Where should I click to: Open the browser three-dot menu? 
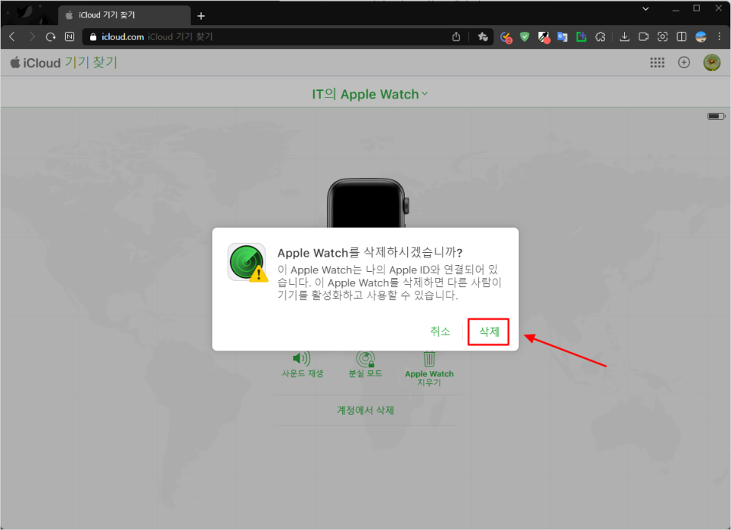tap(720, 36)
